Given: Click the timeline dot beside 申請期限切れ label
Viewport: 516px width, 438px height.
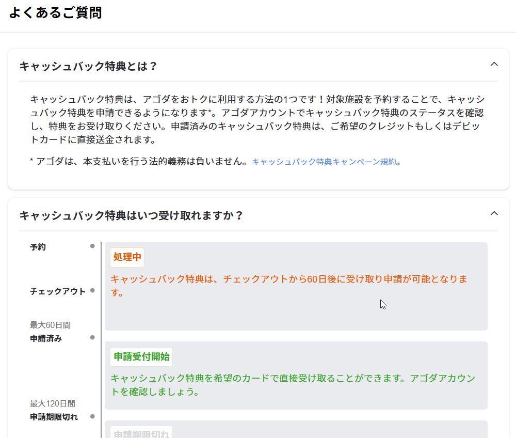Looking at the screenshot, I should (92, 416).
